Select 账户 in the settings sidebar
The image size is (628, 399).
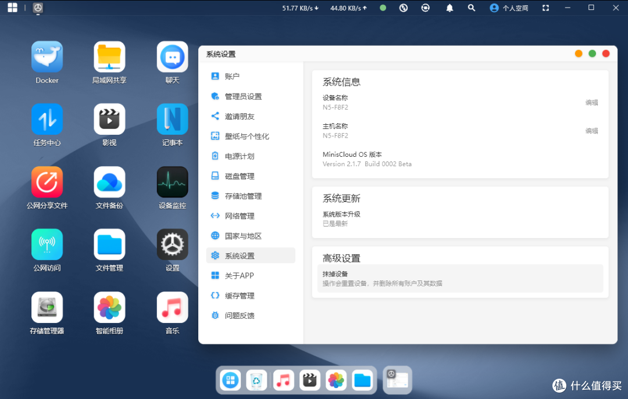coord(251,76)
